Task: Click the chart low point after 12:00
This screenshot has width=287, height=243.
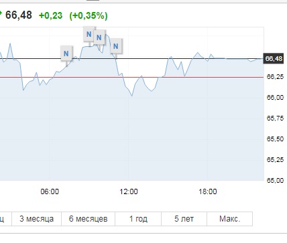Action: coord(132,96)
